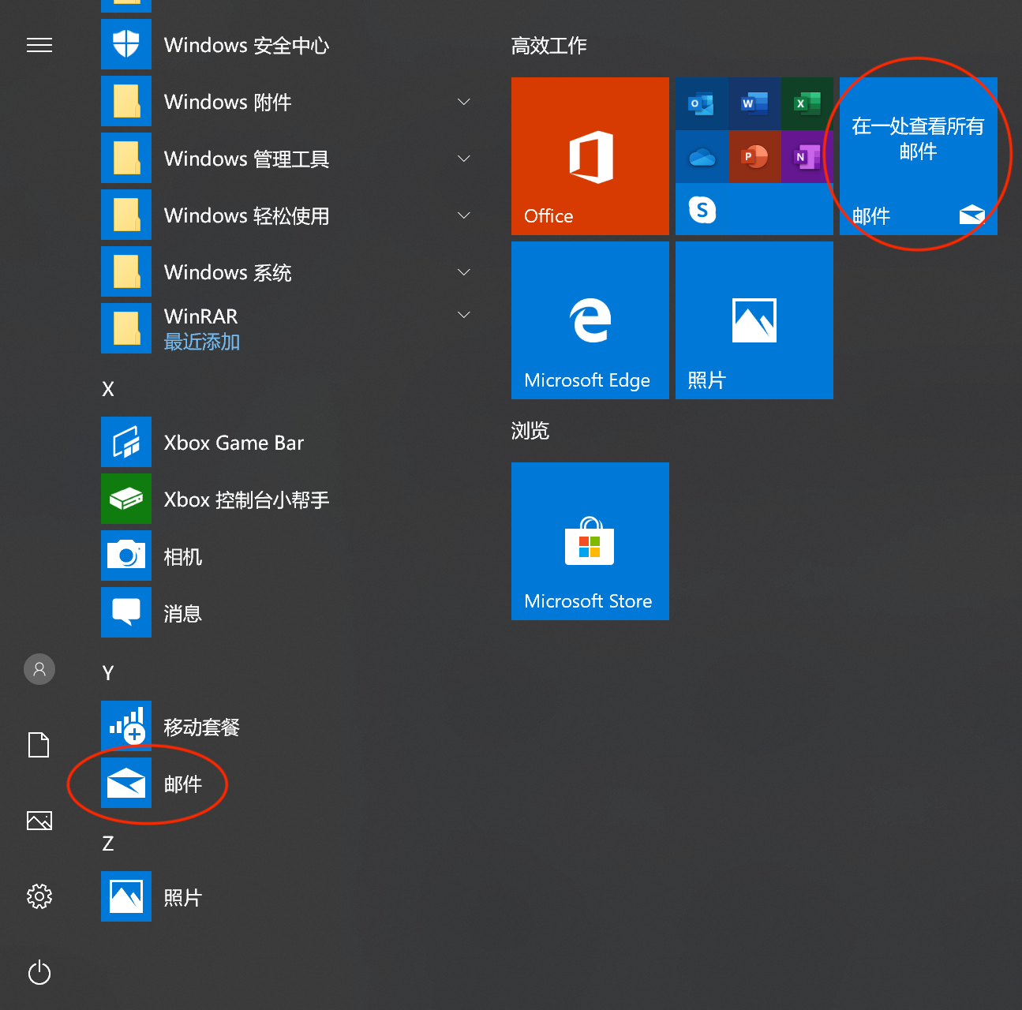Screen dimensions: 1022x1010
Task: Open Windows 安全中心 from app list
Action: (245, 45)
